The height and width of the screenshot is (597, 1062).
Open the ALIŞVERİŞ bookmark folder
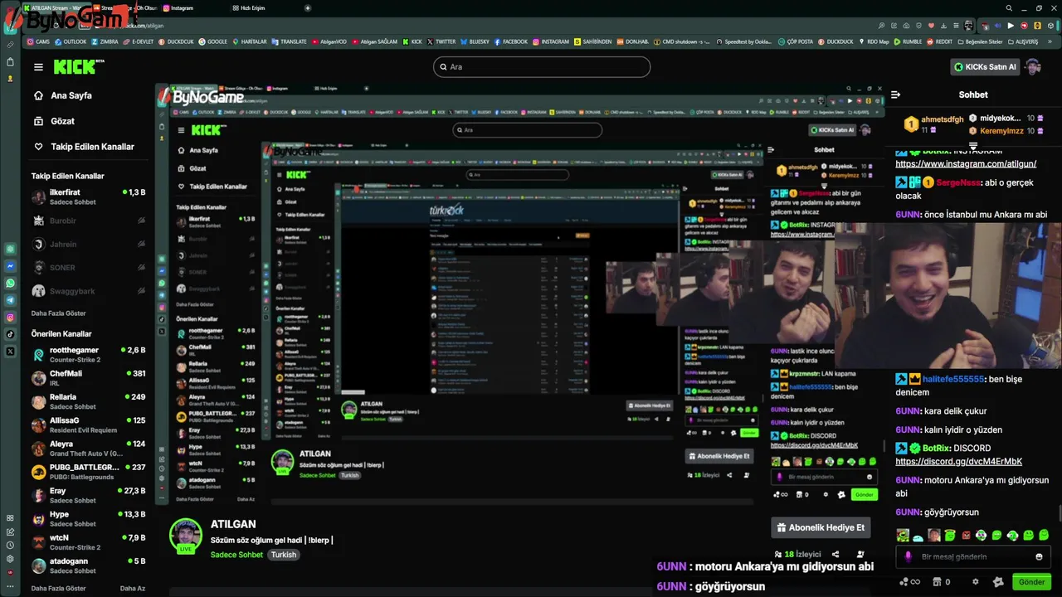[x=1023, y=41]
